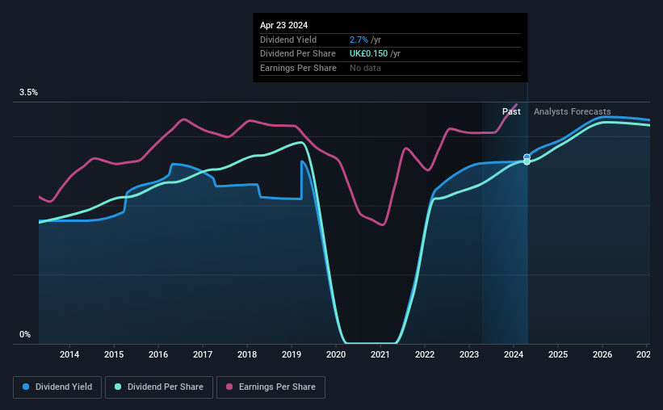The height and width of the screenshot is (410, 663).
Task: Click the 2017 x-axis label
Action: click(x=203, y=354)
